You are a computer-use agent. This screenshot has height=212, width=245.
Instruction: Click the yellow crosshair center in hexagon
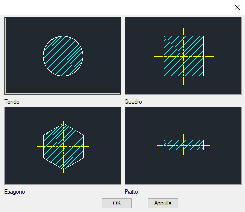63,146
